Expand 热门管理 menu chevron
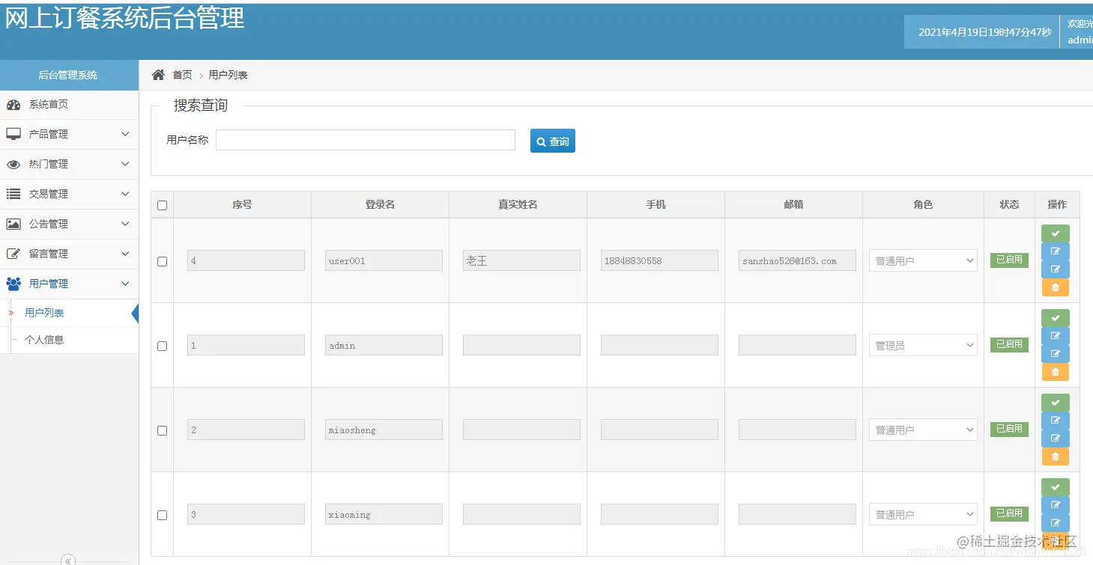Image resolution: width=1093 pixels, height=565 pixels. pos(125,164)
